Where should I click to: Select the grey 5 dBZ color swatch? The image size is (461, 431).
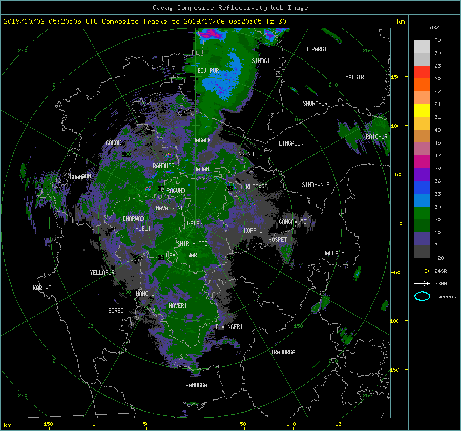422,252
